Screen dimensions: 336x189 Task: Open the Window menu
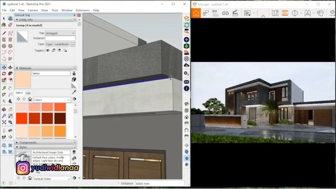tap(67, 10)
